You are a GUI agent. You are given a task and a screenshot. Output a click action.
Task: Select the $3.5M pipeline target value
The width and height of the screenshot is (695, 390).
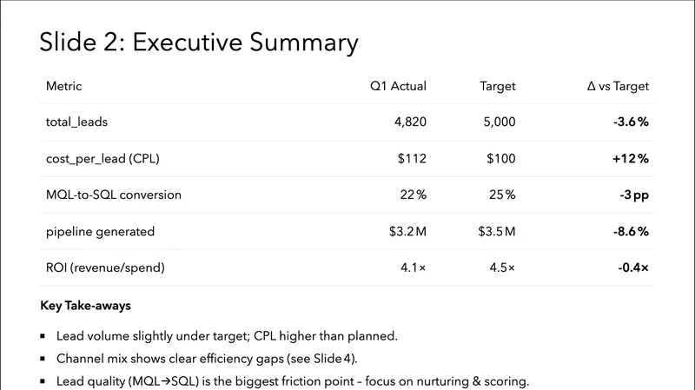tap(497, 232)
